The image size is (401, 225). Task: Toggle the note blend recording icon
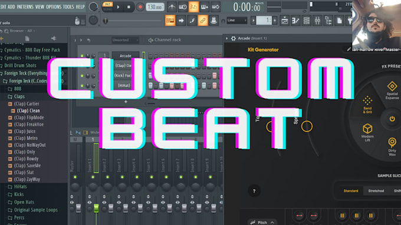[x=192, y=21]
